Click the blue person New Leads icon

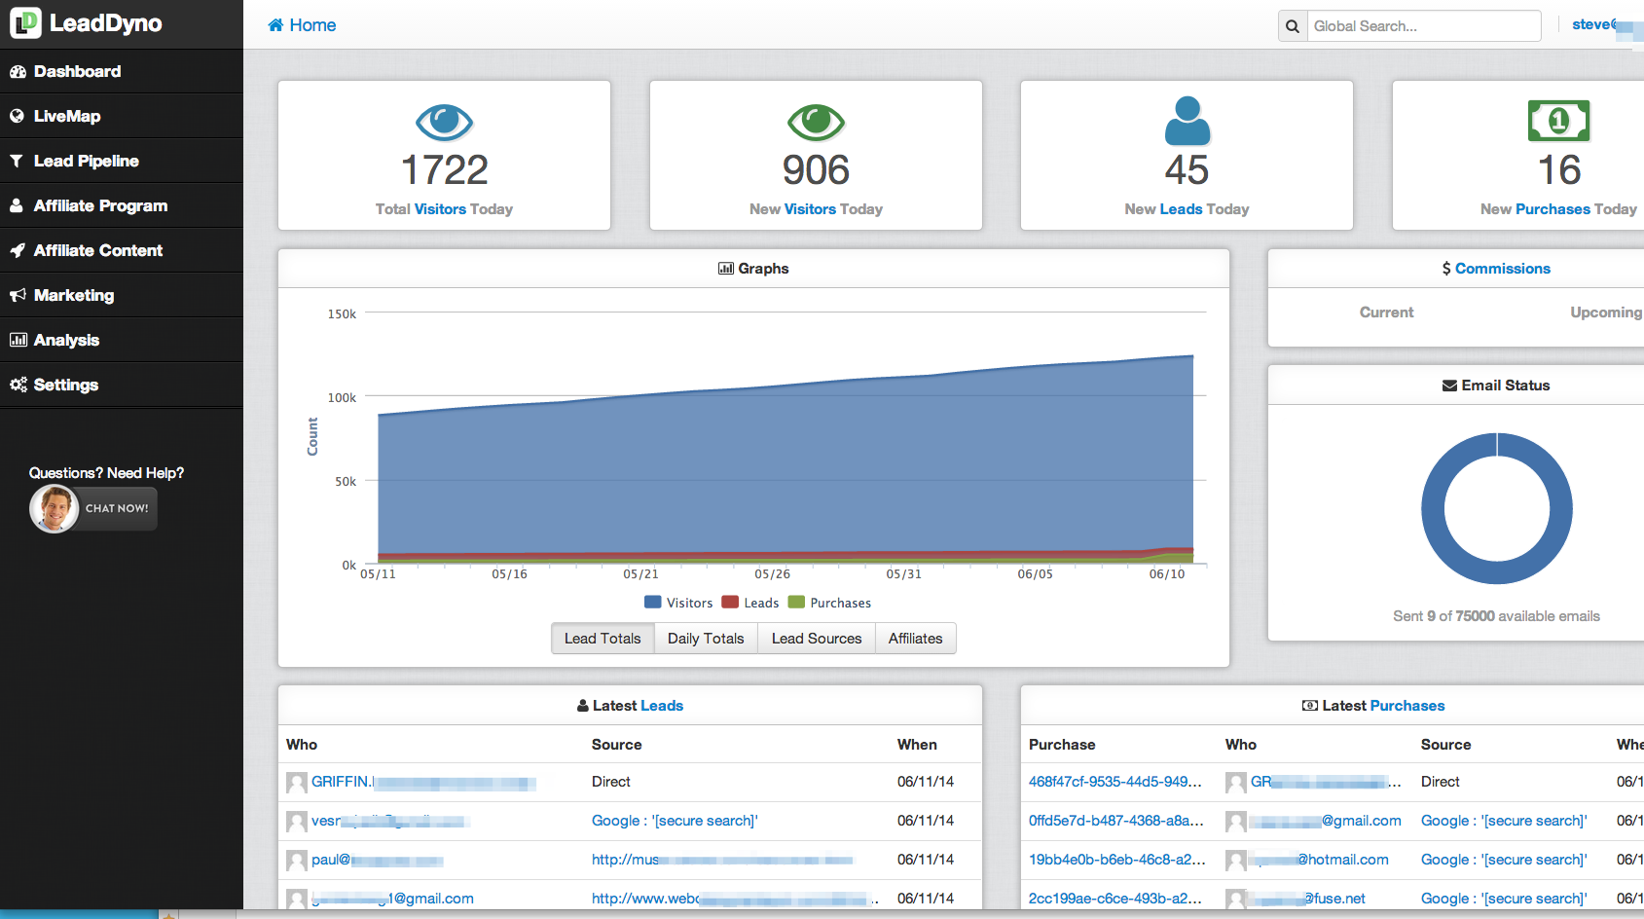pyautogui.click(x=1187, y=122)
